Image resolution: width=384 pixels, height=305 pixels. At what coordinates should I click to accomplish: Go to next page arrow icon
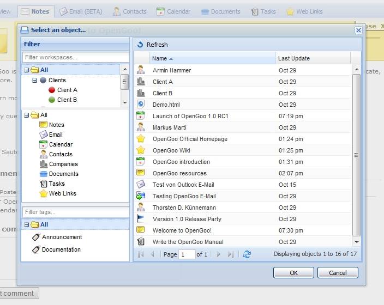218,254
